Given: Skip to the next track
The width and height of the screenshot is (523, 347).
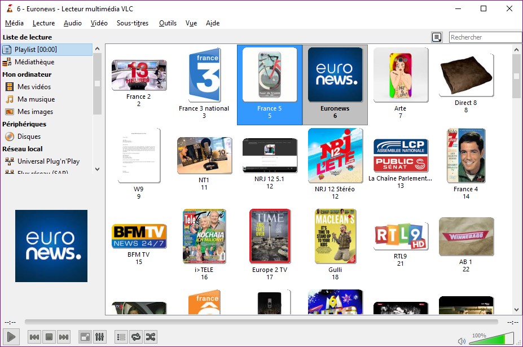Looking at the screenshot, I should click(64, 337).
